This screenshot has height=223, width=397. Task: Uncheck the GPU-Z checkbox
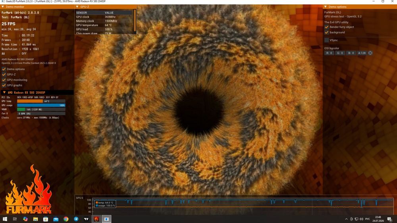coord(4,75)
